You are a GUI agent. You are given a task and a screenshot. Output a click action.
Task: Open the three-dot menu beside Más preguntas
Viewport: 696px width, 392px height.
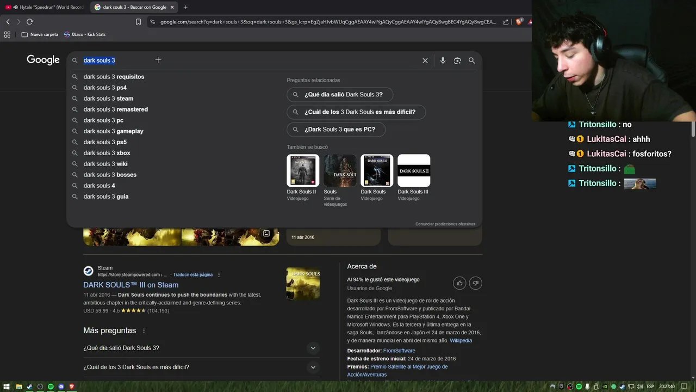coord(144,330)
